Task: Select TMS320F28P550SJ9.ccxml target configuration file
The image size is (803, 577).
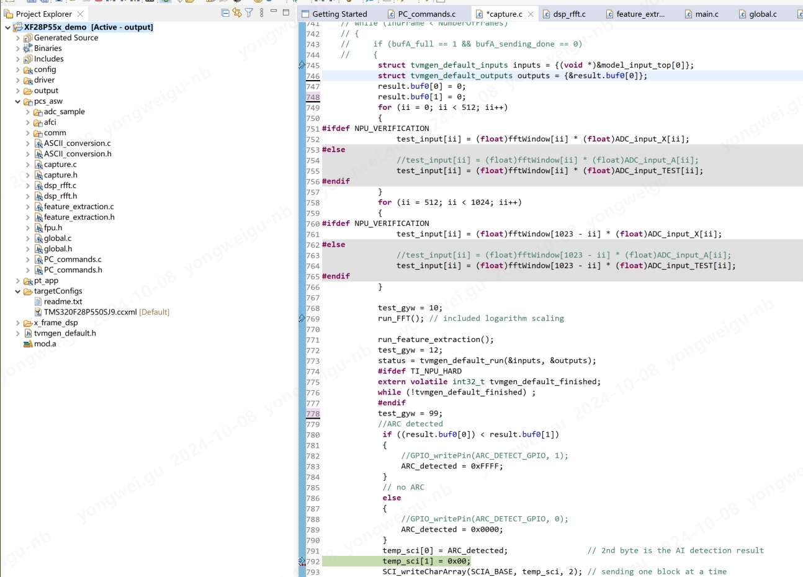Action: click(x=90, y=312)
